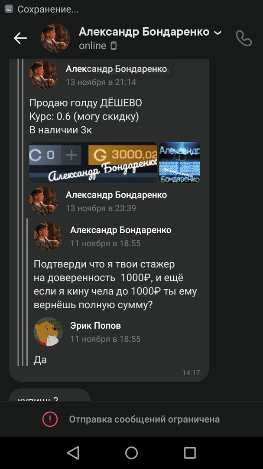The image size is (263, 469).
Task: Tap the Android back navigation triangle
Action: tap(73, 453)
